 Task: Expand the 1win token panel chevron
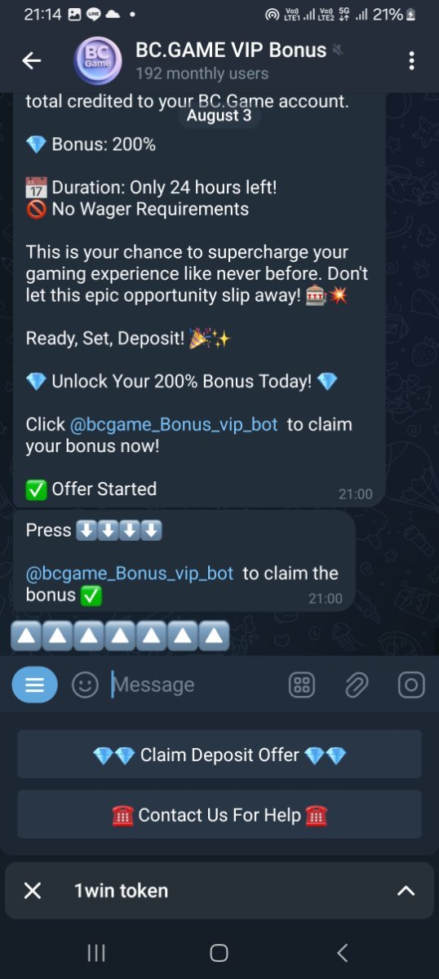point(406,891)
